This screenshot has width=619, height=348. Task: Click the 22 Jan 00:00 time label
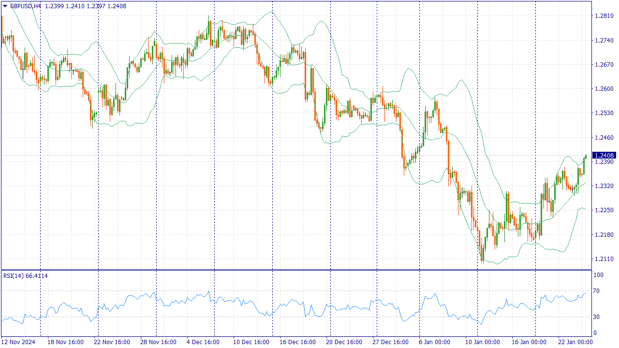pos(576,342)
